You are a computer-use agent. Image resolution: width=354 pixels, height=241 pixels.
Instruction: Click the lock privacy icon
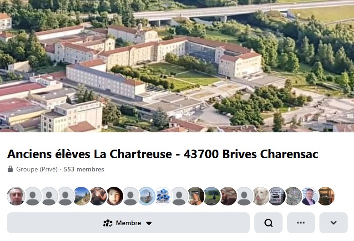pyautogui.click(x=10, y=169)
